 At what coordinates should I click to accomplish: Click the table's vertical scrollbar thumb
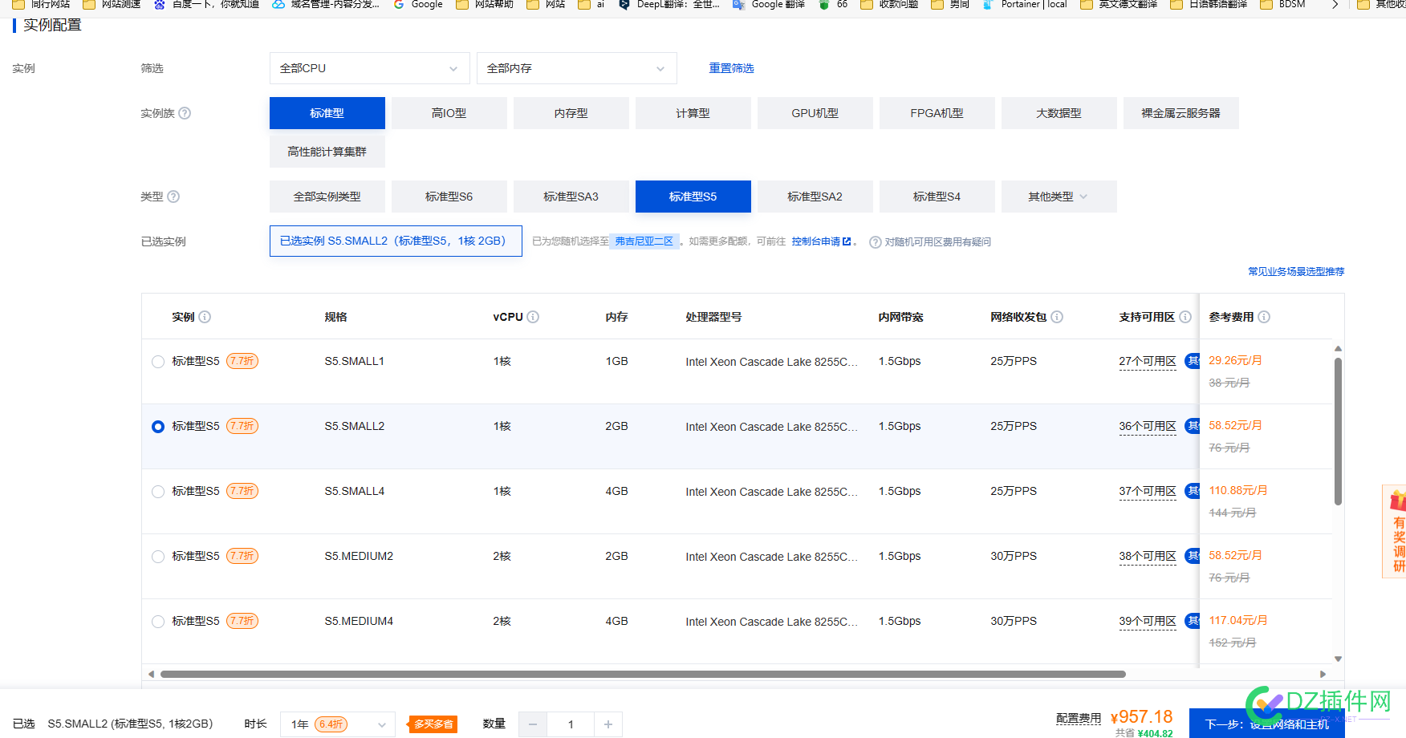pos(1338,432)
